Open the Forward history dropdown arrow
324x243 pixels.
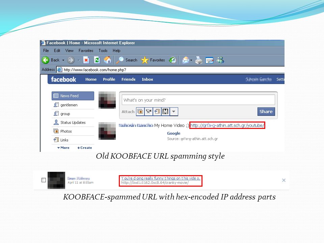(79, 60)
